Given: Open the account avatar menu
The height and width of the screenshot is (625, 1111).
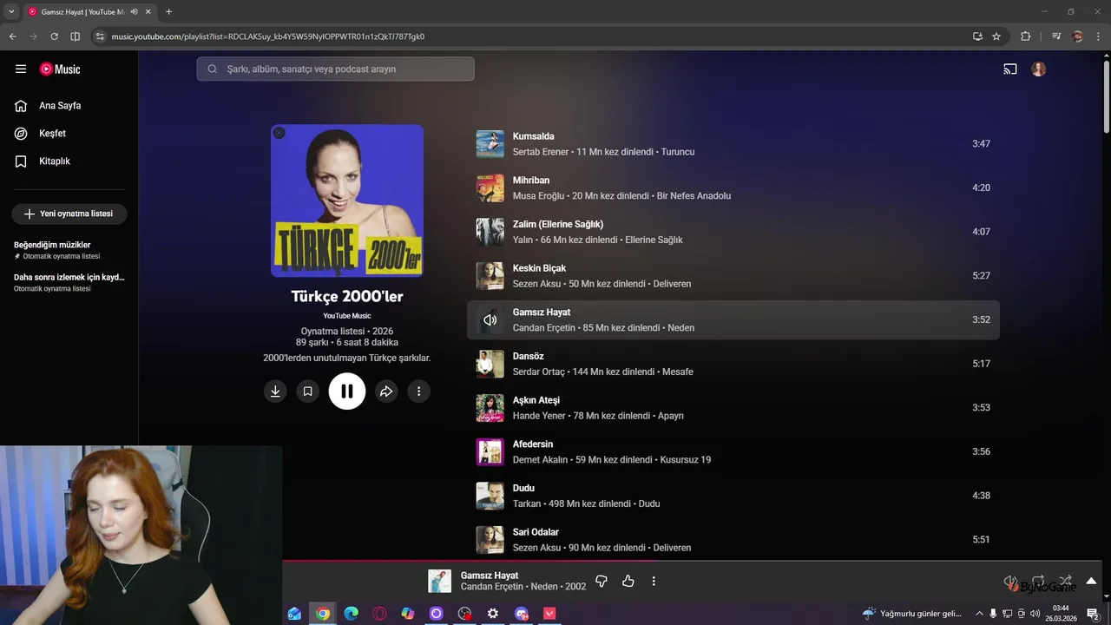Looking at the screenshot, I should [x=1039, y=69].
